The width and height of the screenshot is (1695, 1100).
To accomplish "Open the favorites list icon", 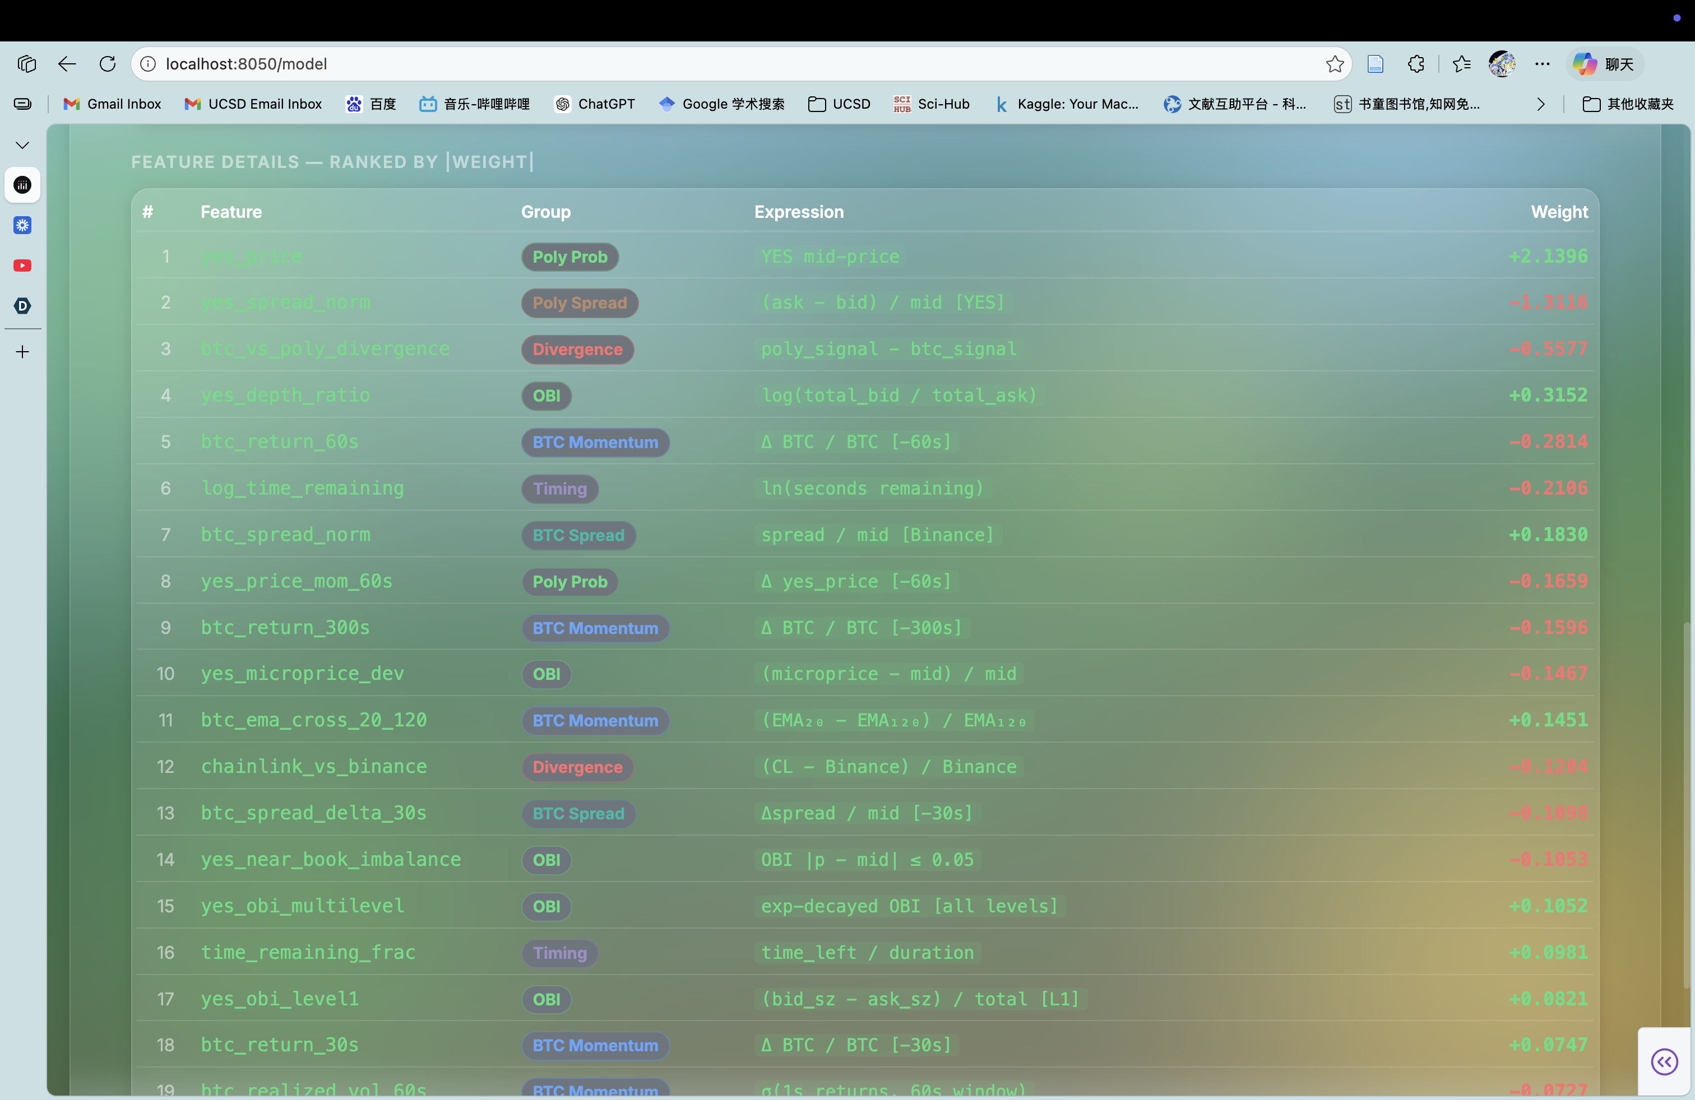I will (x=1461, y=64).
